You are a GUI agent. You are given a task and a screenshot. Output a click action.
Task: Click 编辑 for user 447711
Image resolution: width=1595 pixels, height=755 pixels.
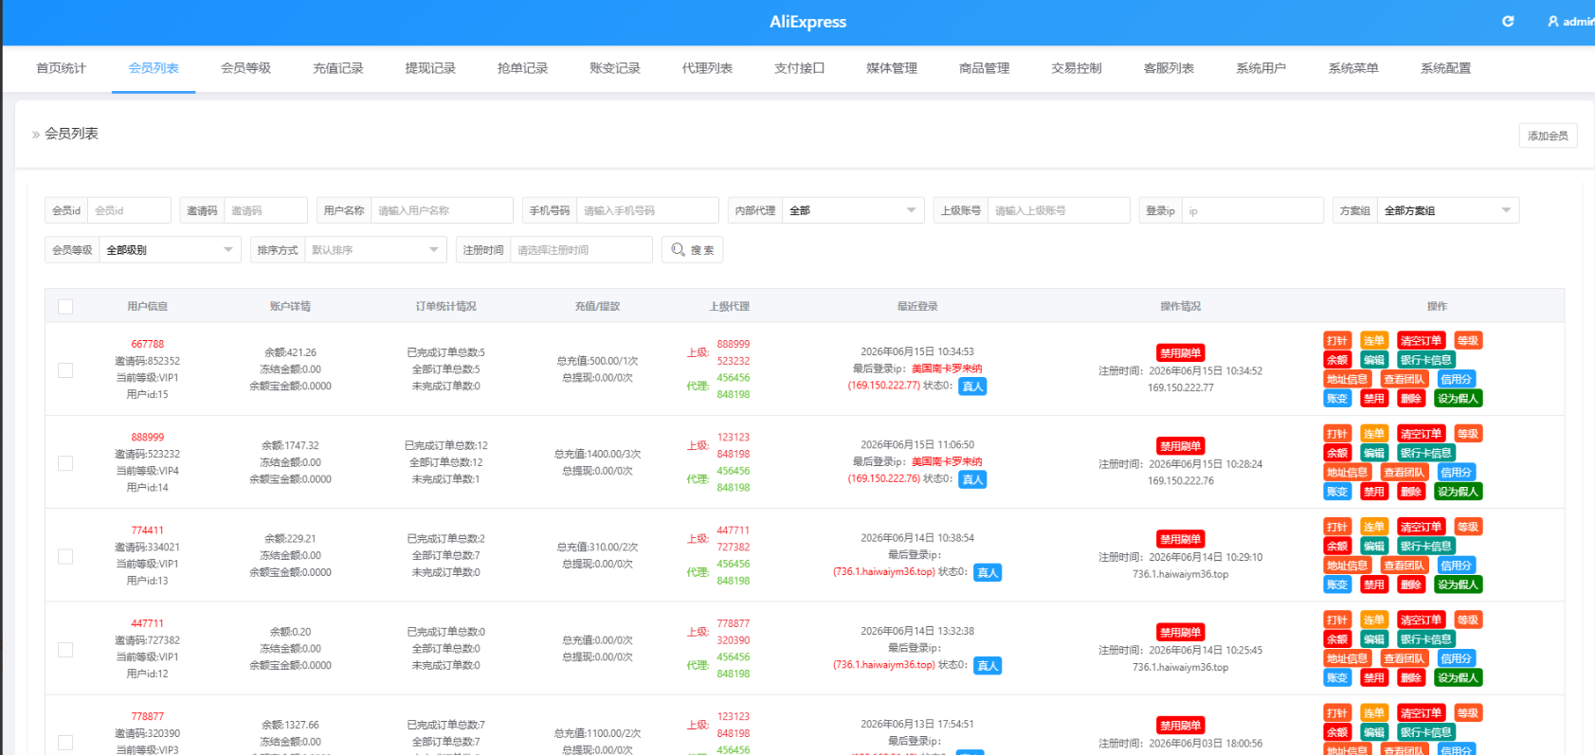1373,639
